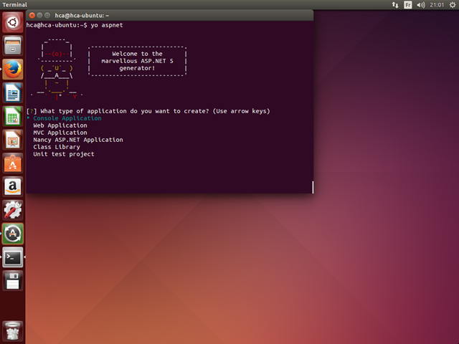Minimize the terminal window
The width and height of the screenshot is (459, 344).
[x=39, y=15]
